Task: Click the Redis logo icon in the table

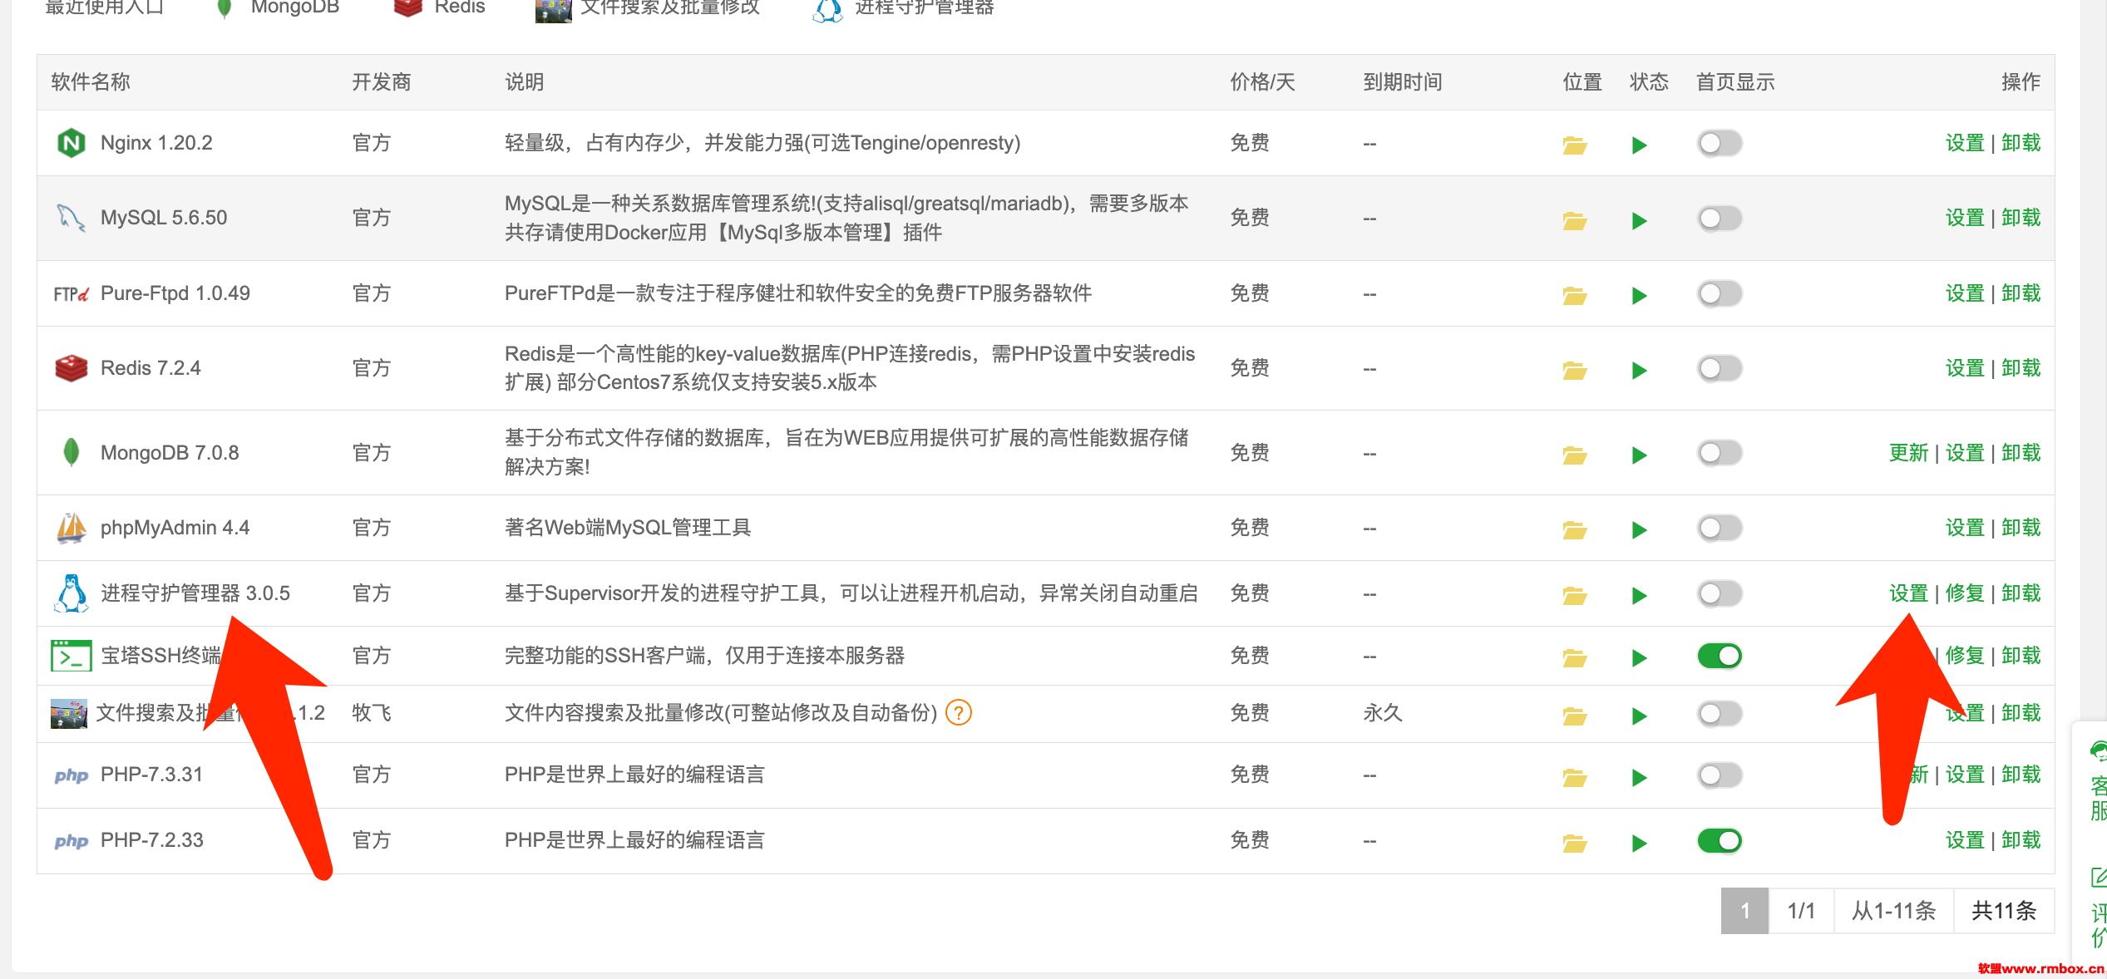Action: 72,368
